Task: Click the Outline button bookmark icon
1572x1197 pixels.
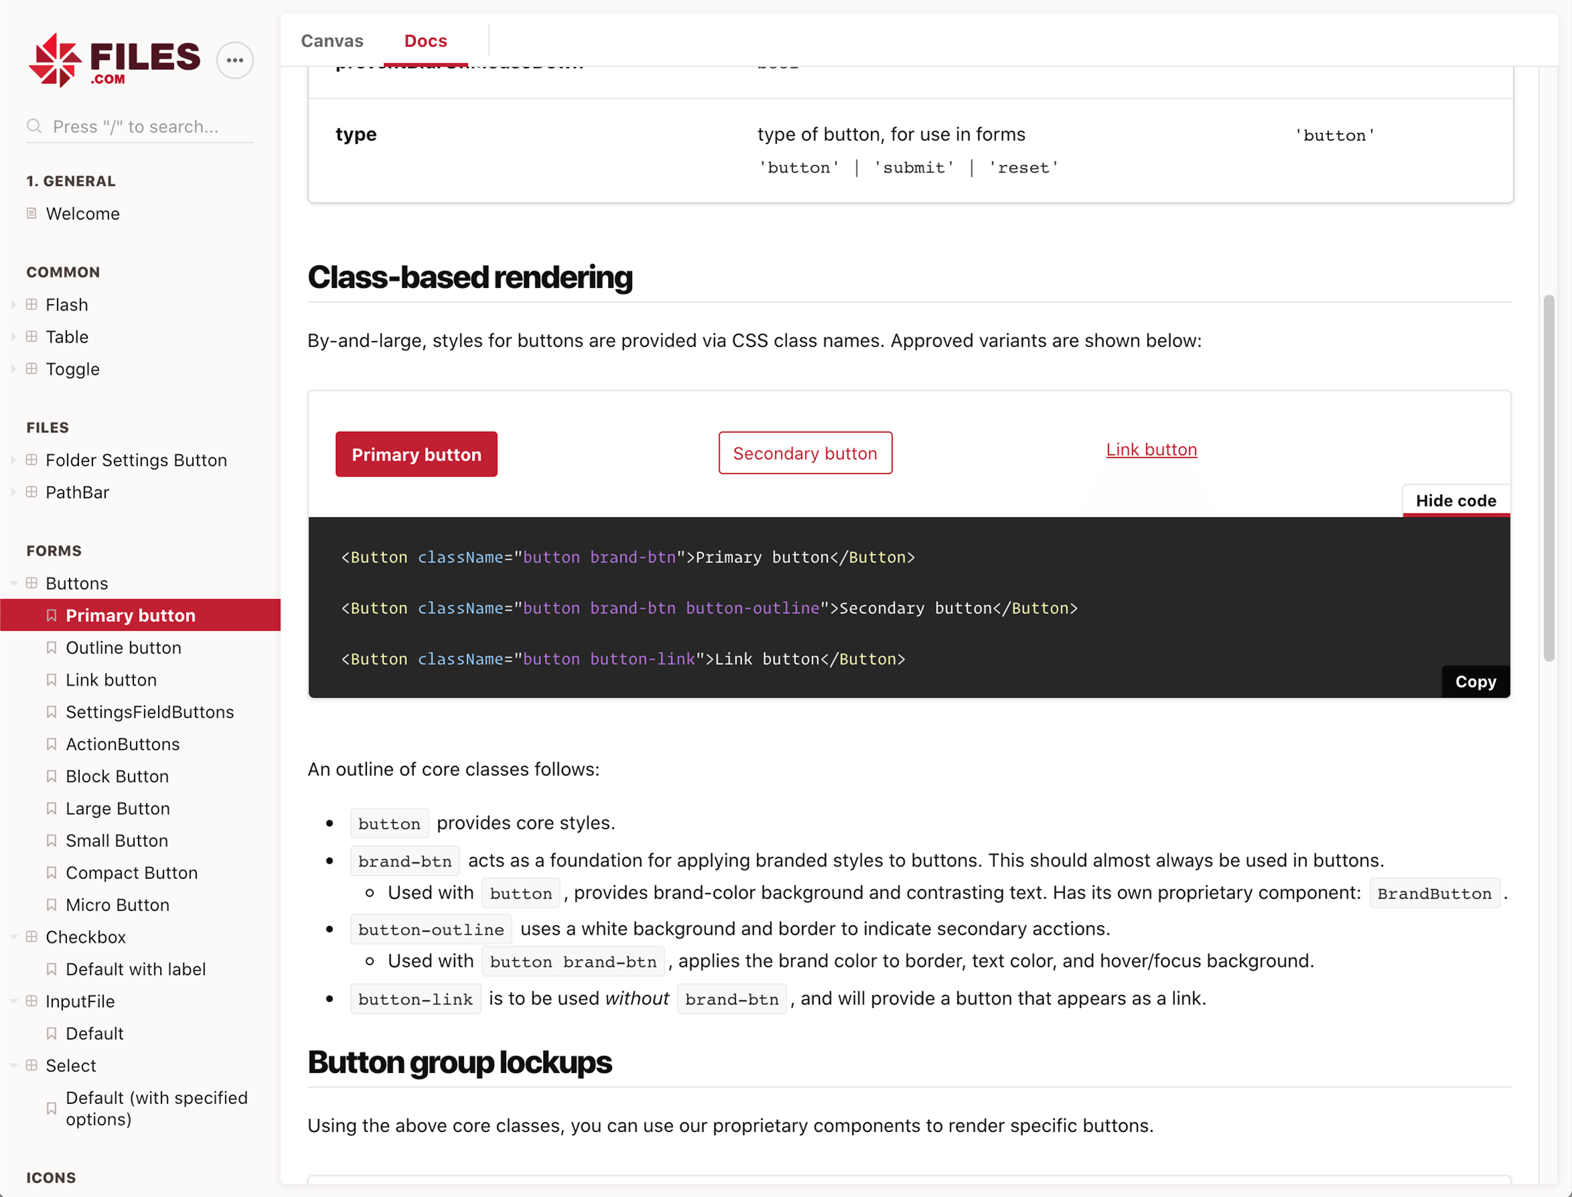Action: coord(52,647)
